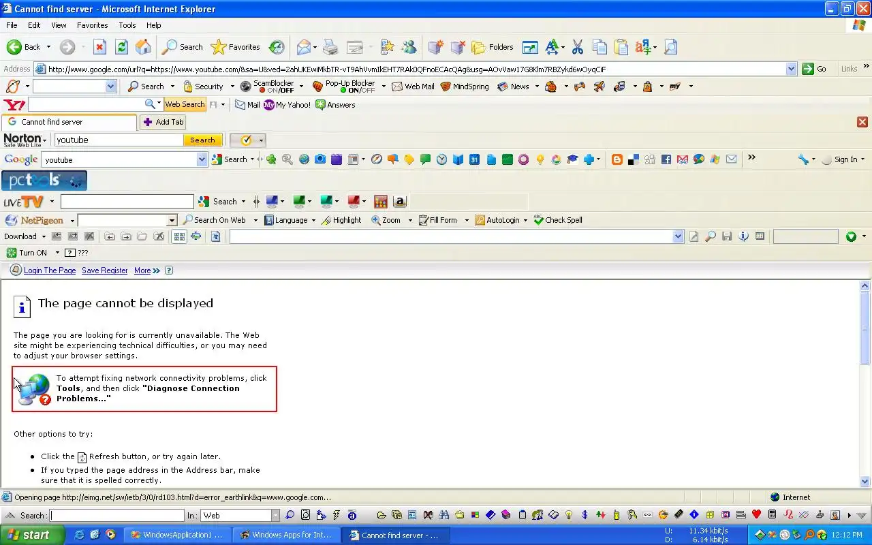
Task: Switch to WindowsApplication1 taskbar window
Action: (178, 535)
